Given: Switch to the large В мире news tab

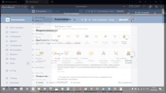Looking at the screenshot, I should [40, 83].
